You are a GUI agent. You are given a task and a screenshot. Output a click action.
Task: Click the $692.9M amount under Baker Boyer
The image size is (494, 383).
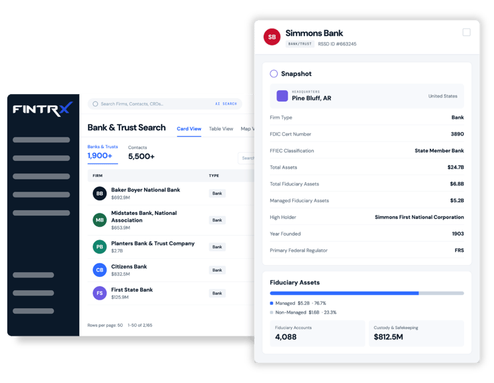coord(120,198)
